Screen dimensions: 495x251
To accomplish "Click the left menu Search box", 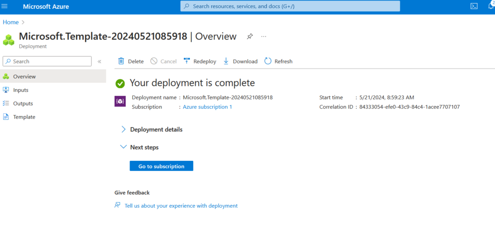I will click(47, 61).
